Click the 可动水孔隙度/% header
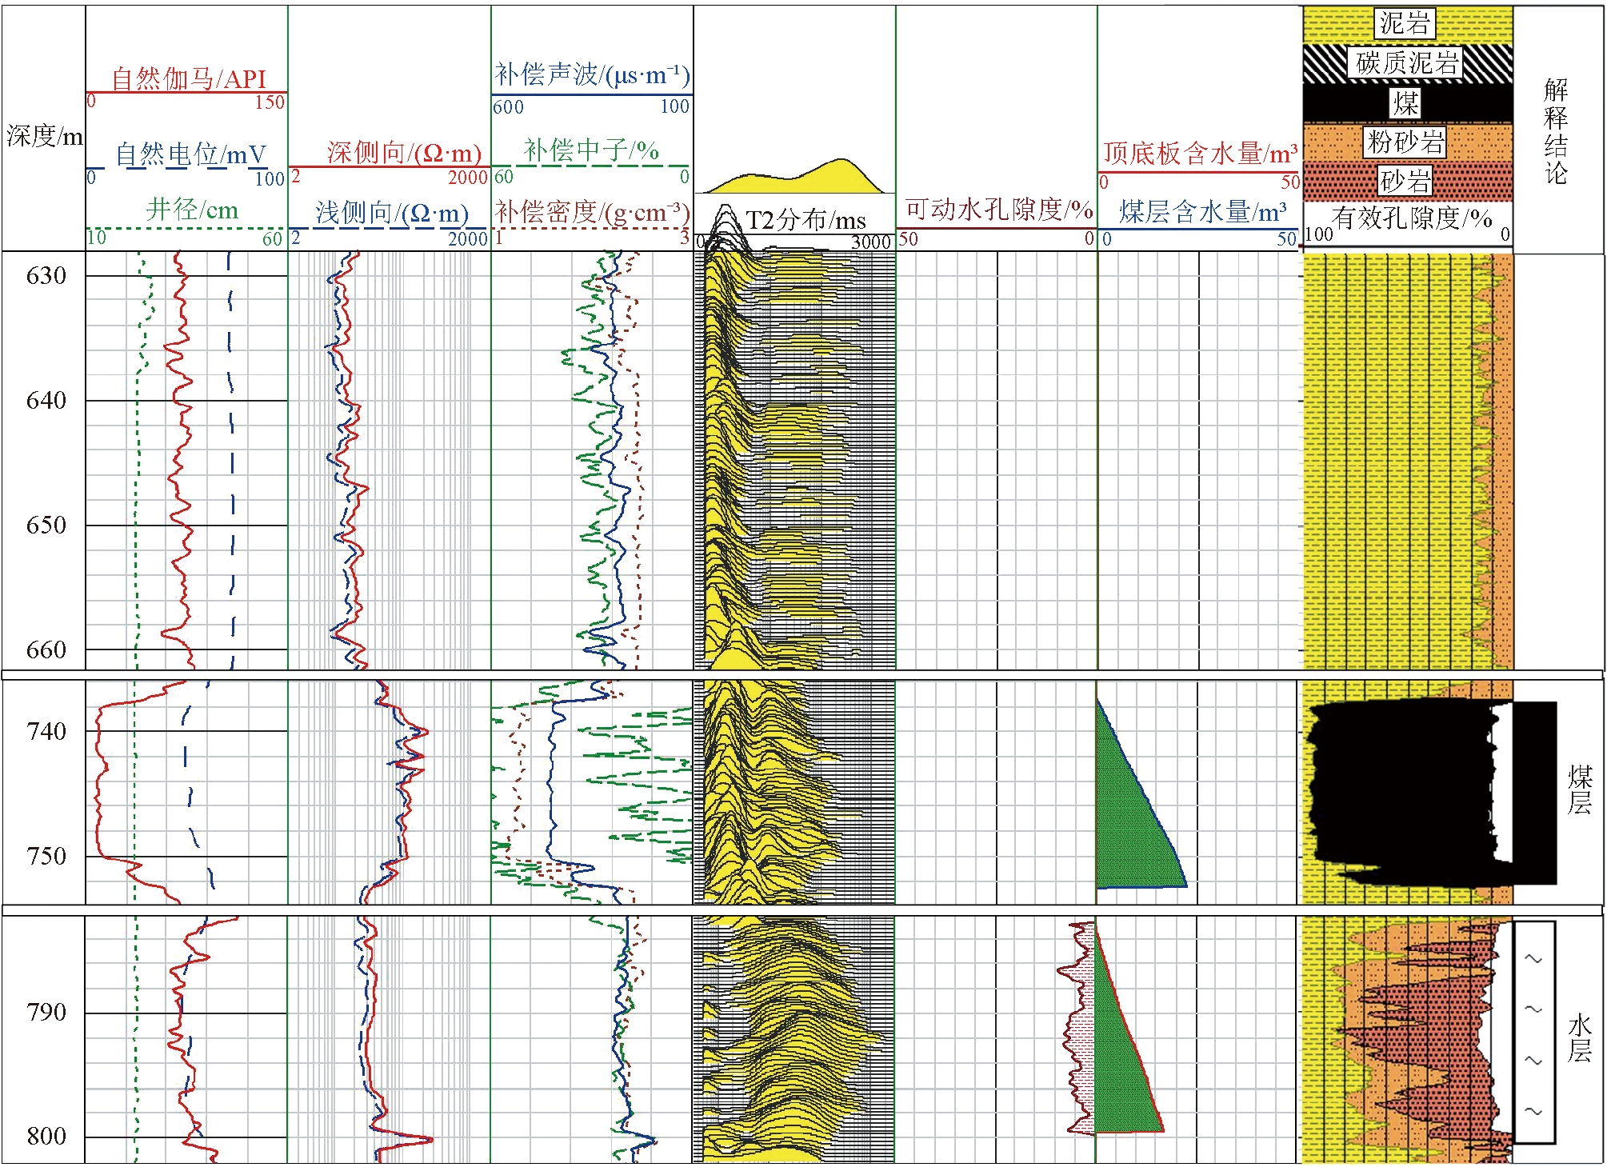Viewport: 1607px width, 1167px height. (999, 210)
